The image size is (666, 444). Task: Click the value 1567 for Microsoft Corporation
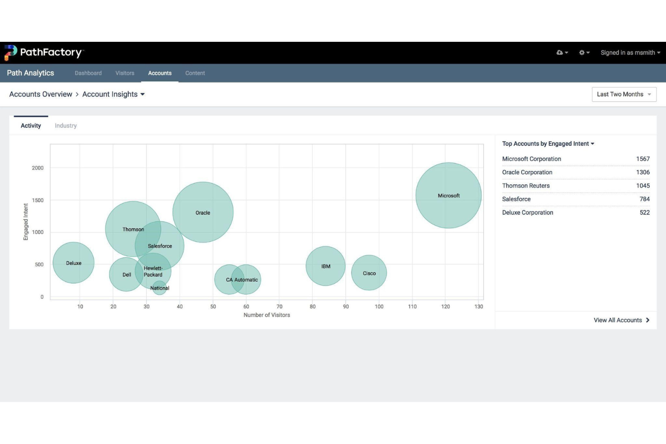pos(643,159)
